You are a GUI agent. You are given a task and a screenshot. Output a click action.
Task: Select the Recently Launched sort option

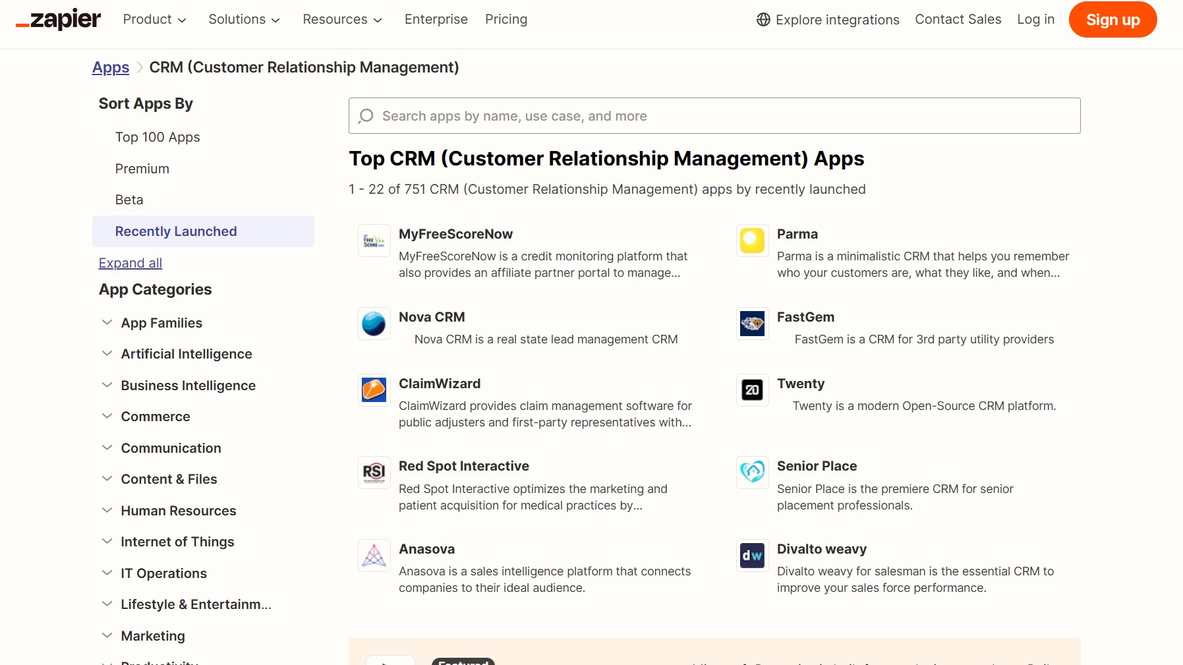click(203, 231)
